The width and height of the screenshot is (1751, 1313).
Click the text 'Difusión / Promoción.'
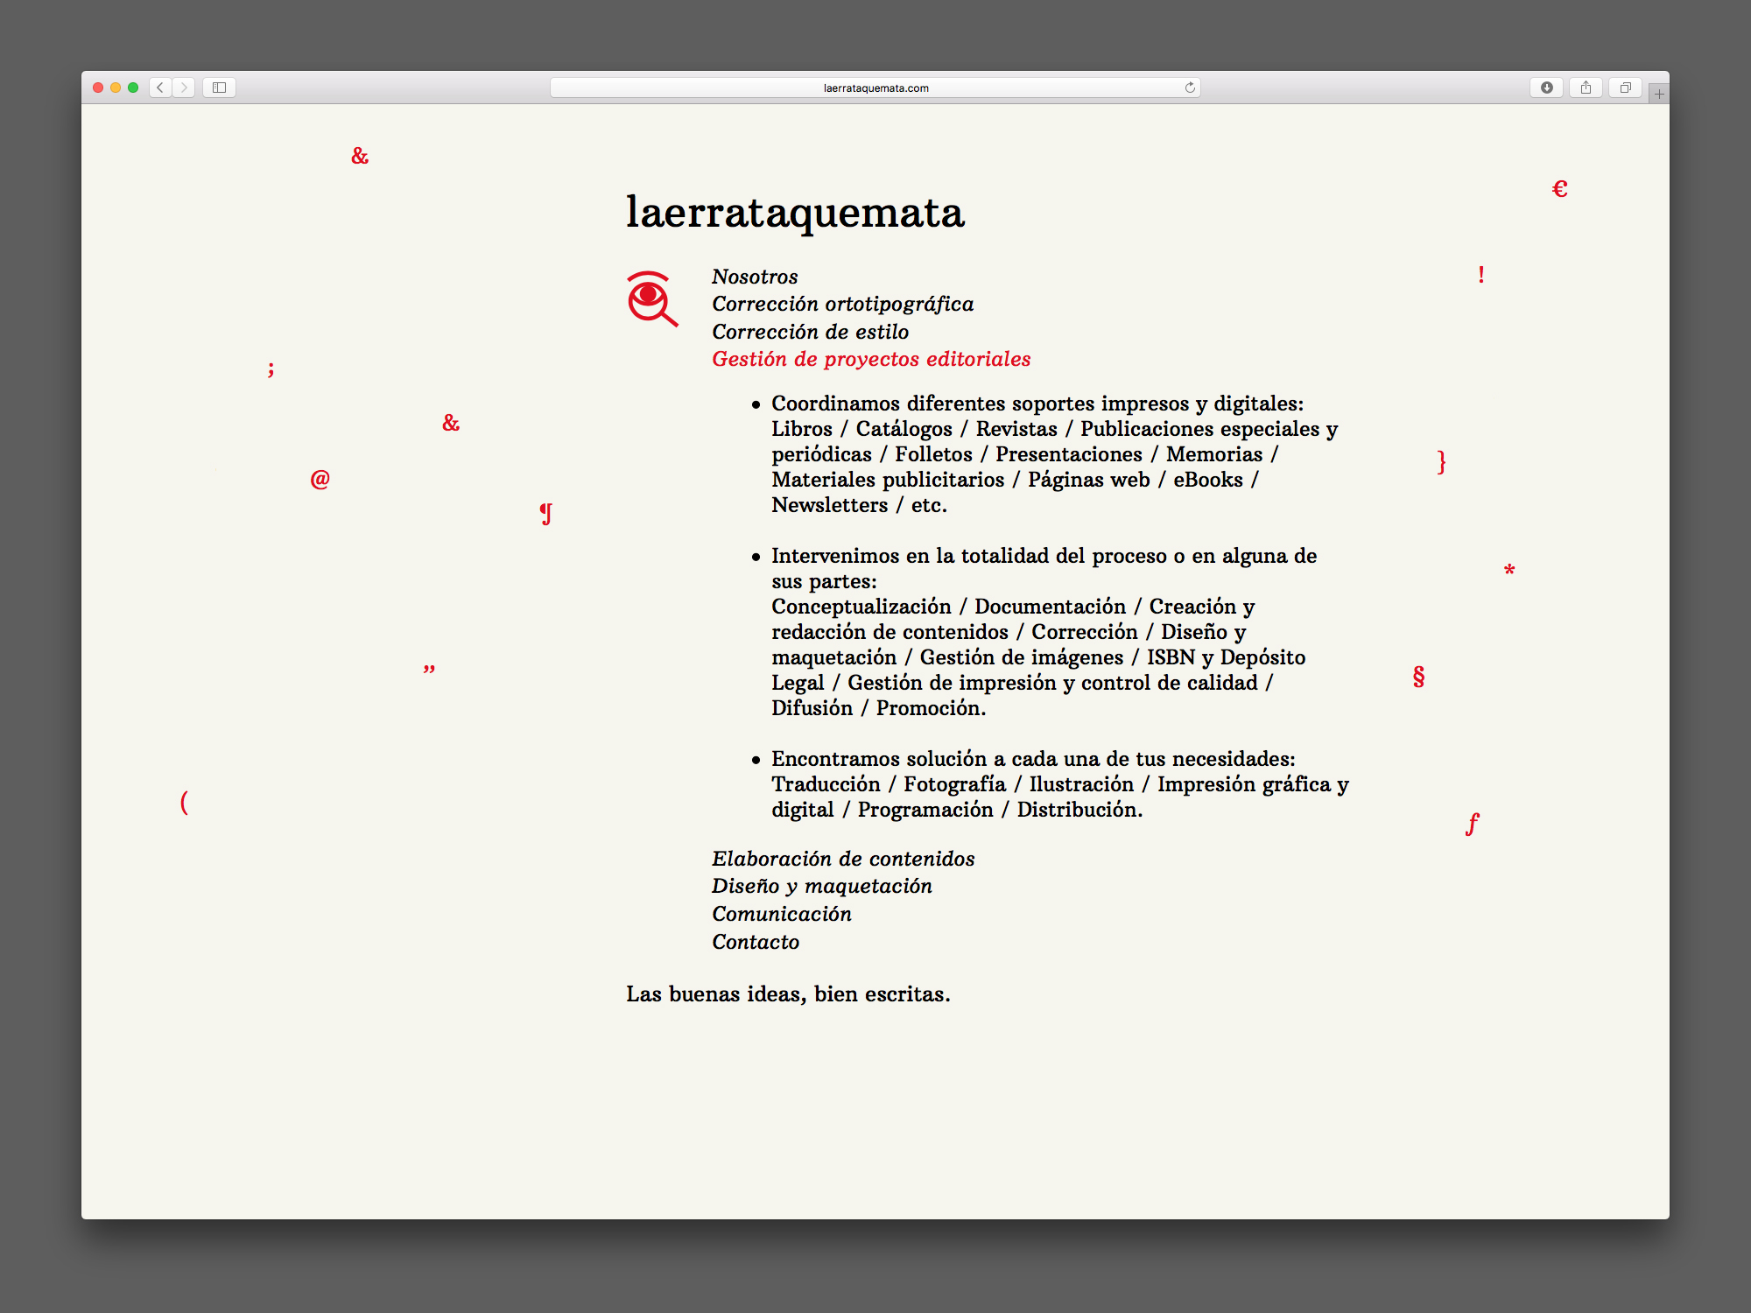878,708
